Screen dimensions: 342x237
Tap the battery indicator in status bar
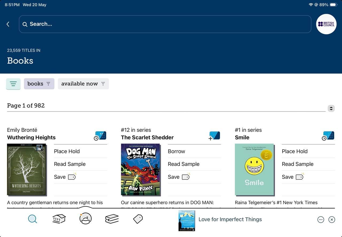tap(333, 5)
